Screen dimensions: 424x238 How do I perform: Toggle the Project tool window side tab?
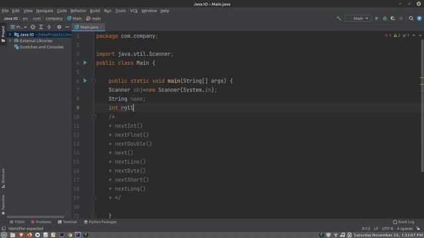[x=3, y=34]
